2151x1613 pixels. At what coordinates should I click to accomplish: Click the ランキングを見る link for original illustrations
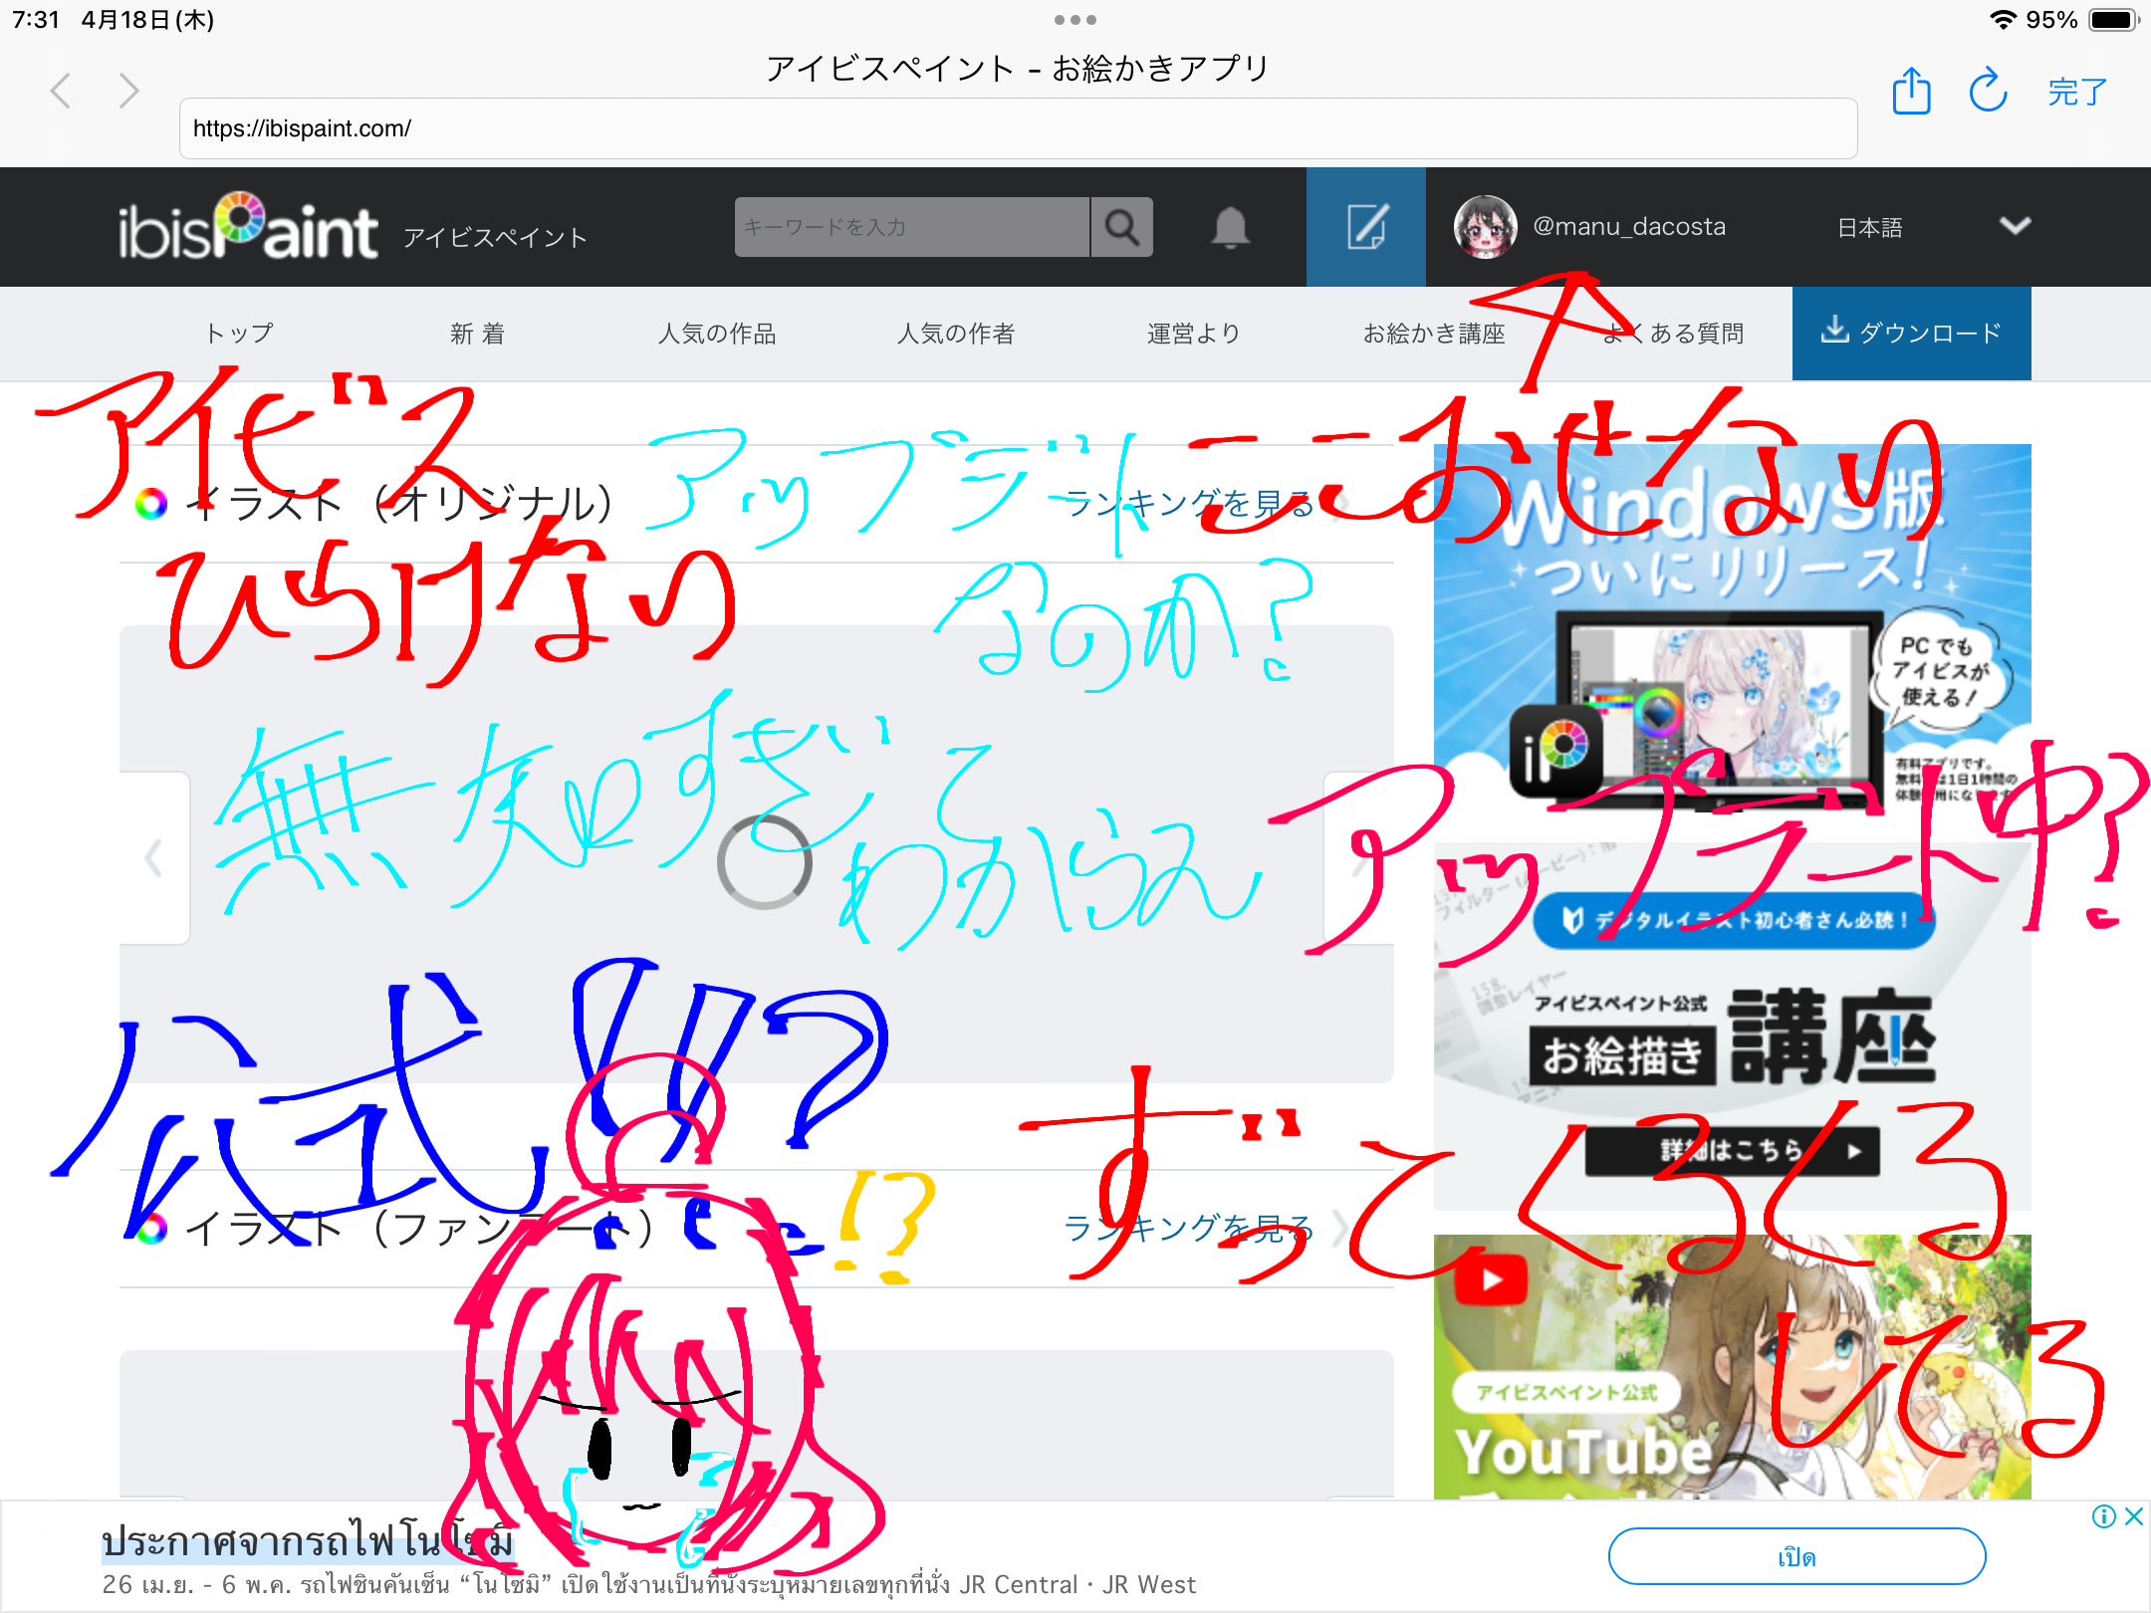coord(1188,504)
